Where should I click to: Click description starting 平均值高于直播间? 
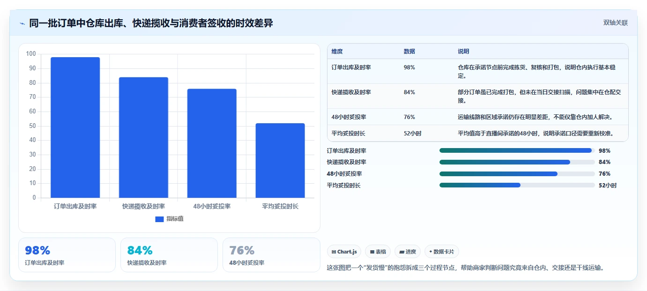pyautogui.click(x=535, y=134)
